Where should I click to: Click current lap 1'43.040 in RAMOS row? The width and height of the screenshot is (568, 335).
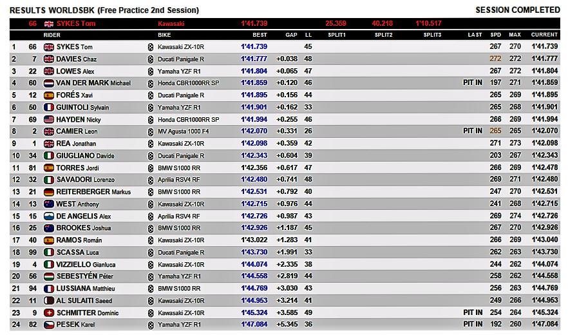[x=545, y=240]
